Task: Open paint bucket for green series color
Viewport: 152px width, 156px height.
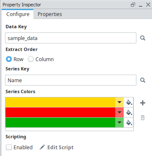Action: click(x=129, y=123)
